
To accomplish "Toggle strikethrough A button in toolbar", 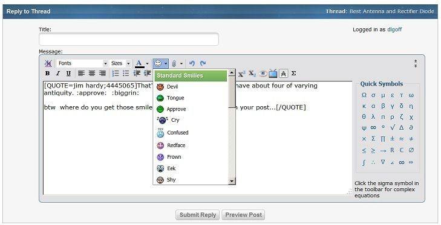I will pyautogui.click(x=284, y=74).
